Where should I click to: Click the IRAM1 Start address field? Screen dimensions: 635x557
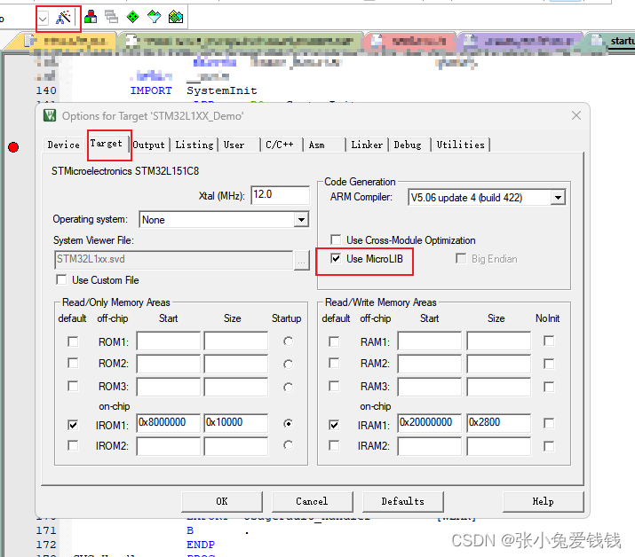tap(429, 423)
